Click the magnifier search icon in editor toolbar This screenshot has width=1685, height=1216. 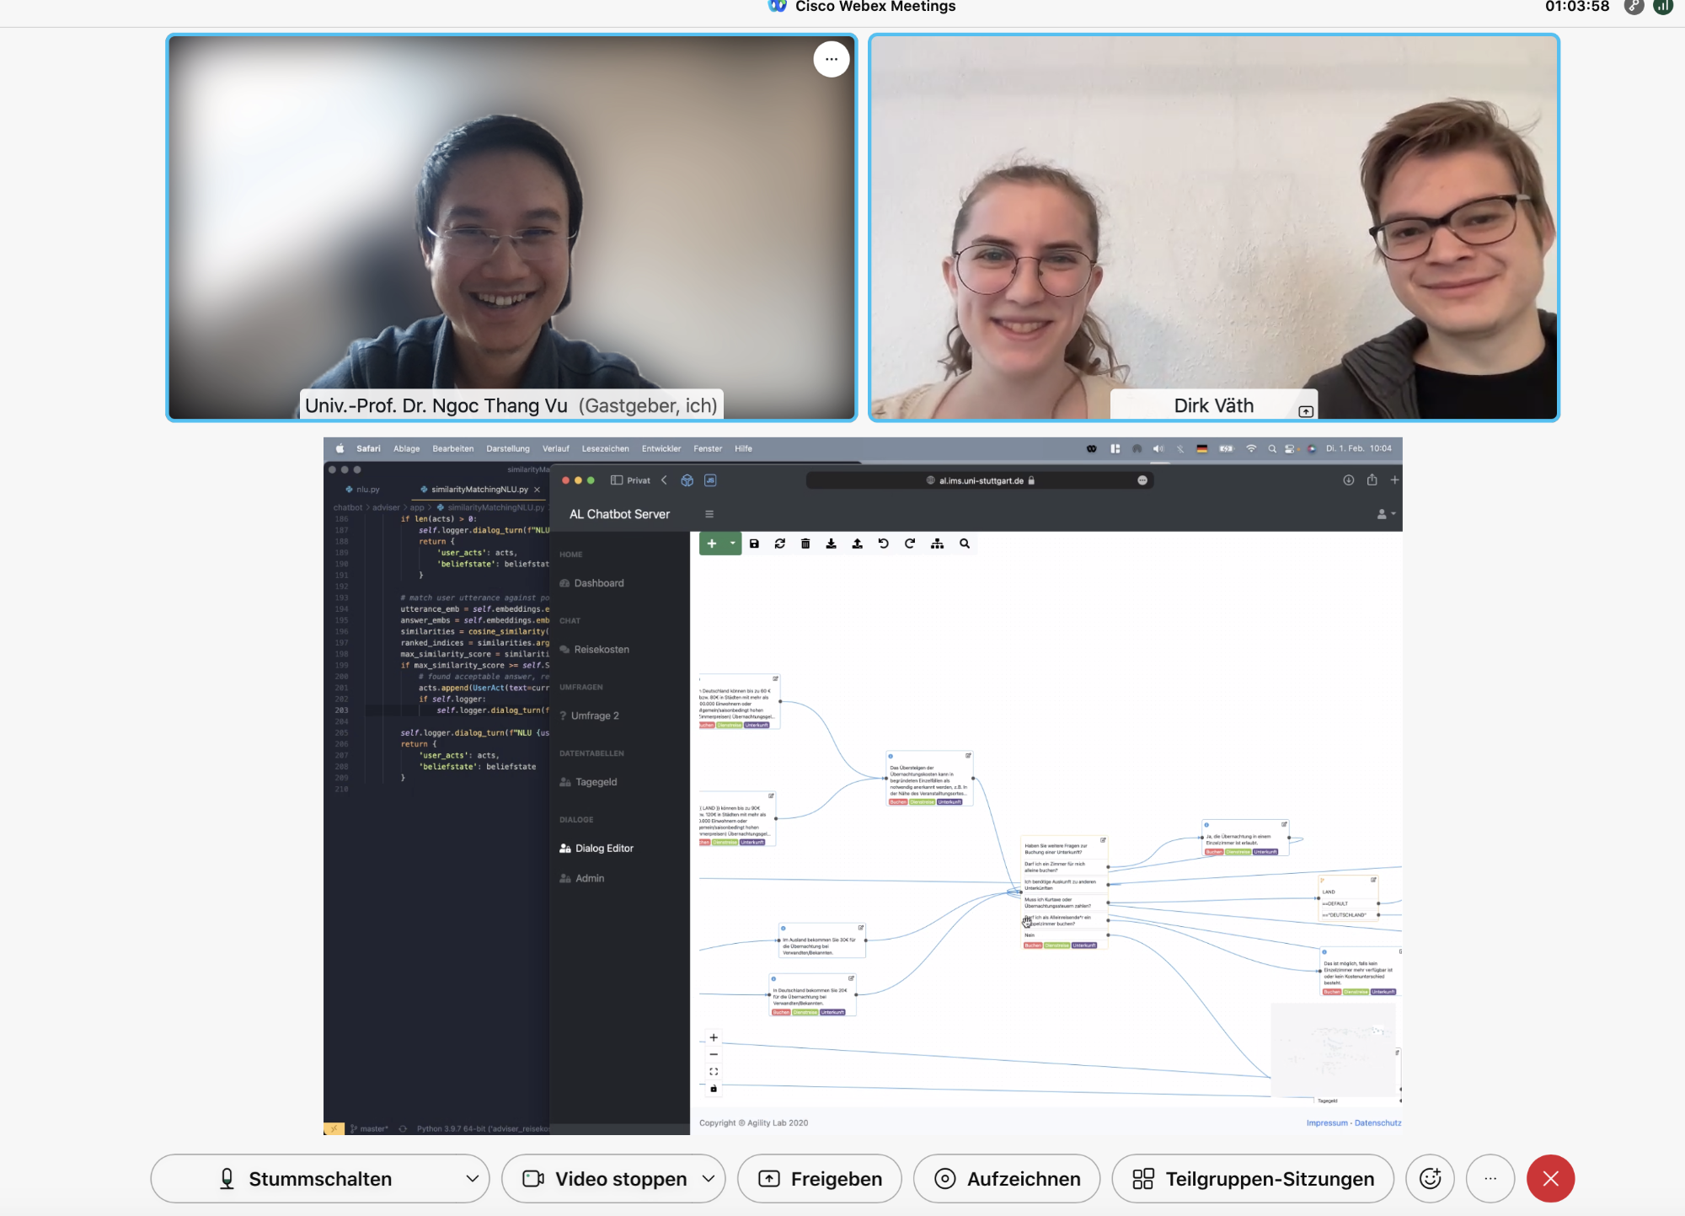965,544
